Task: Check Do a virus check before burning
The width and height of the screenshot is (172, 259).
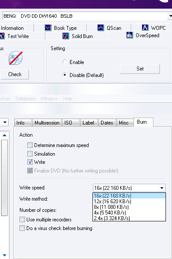Action: [x=22, y=228]
